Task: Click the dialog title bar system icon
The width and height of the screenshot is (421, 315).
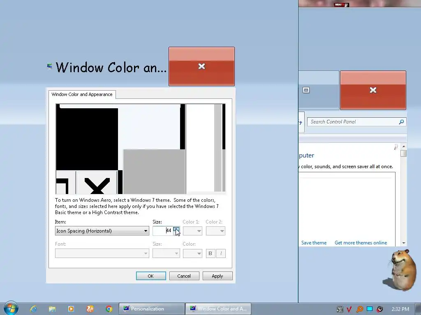Action: [49, 66]
